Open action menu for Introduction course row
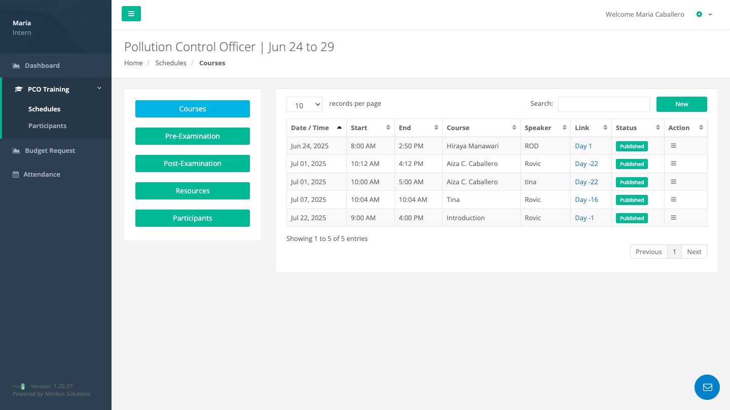This screenshot has height=410, width=730. [x=673, y=218]
